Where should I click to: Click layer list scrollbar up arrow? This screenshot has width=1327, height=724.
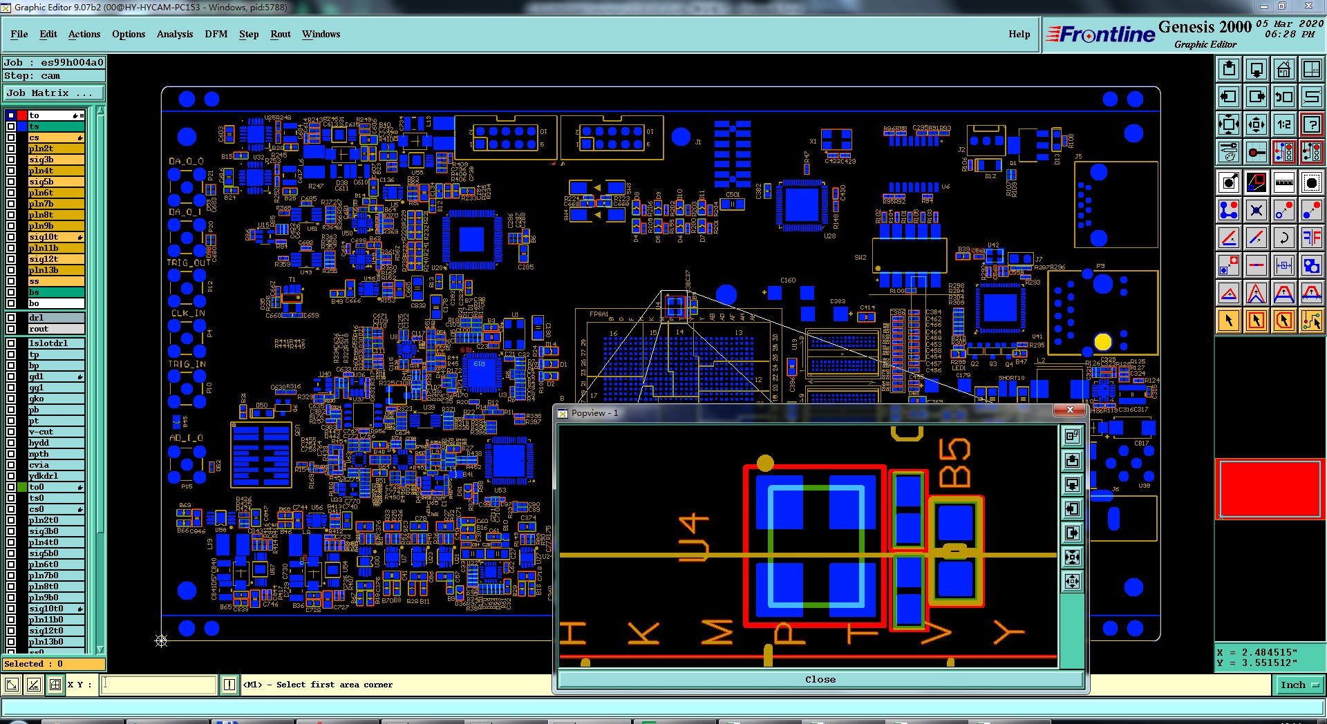click(100, 111)
